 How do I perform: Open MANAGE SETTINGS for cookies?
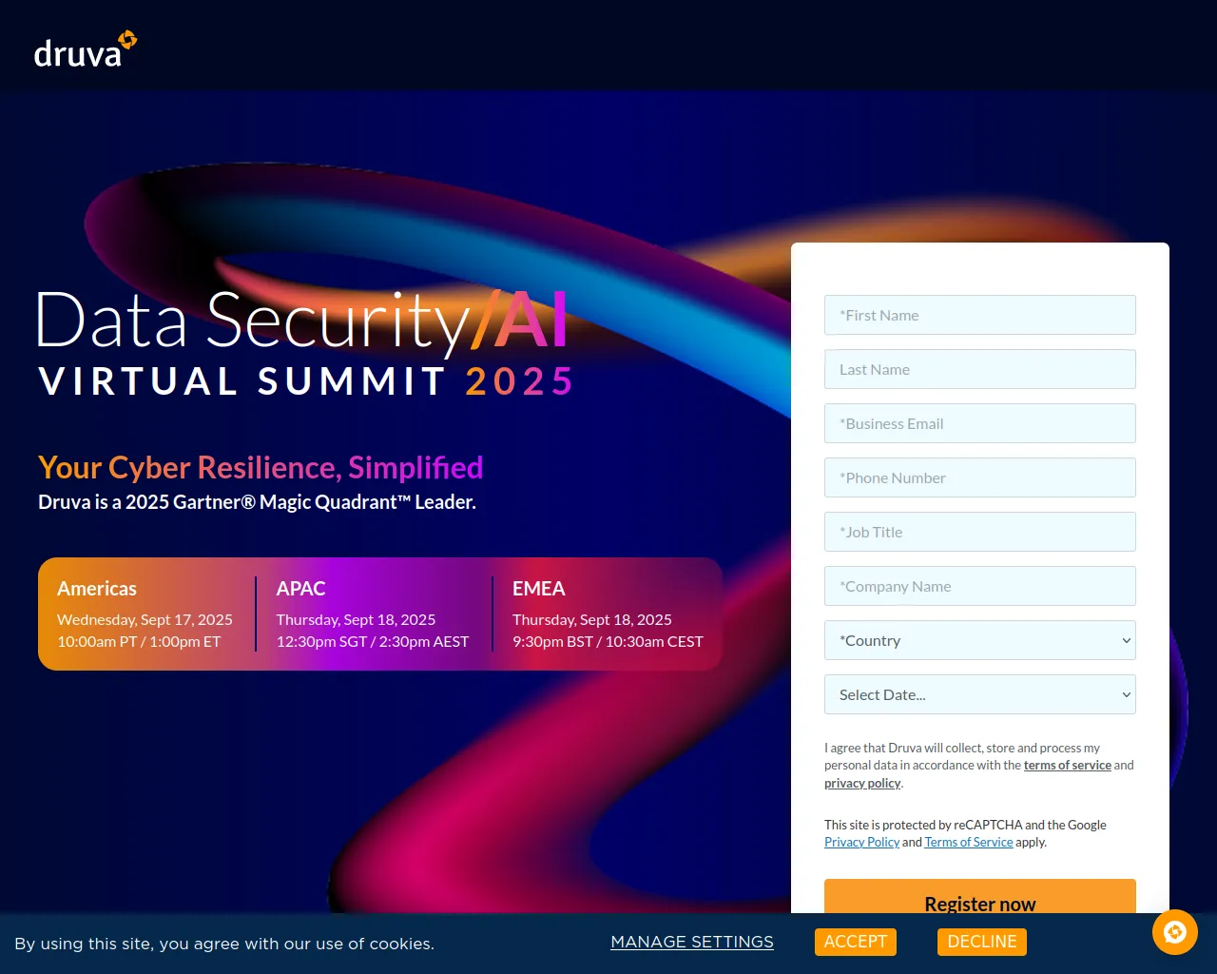point(691,942)
